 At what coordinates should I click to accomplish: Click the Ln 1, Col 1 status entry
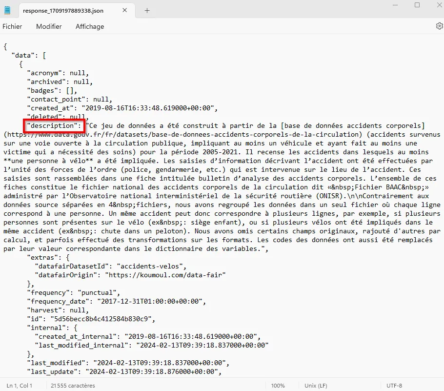[x=19, y=386]
